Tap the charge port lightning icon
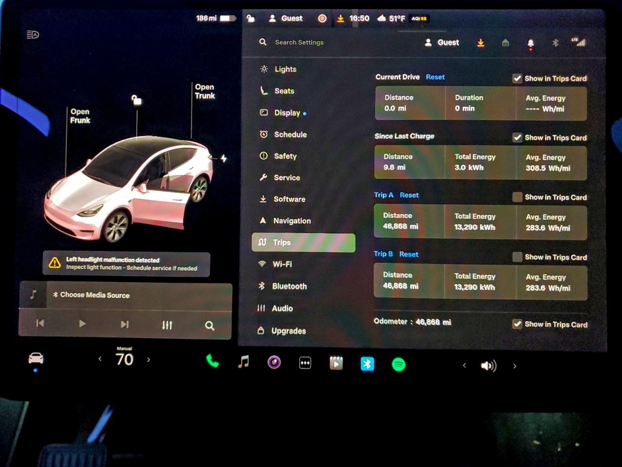The width and height of the screenshot is (622, 467). (x=224, y=159)
